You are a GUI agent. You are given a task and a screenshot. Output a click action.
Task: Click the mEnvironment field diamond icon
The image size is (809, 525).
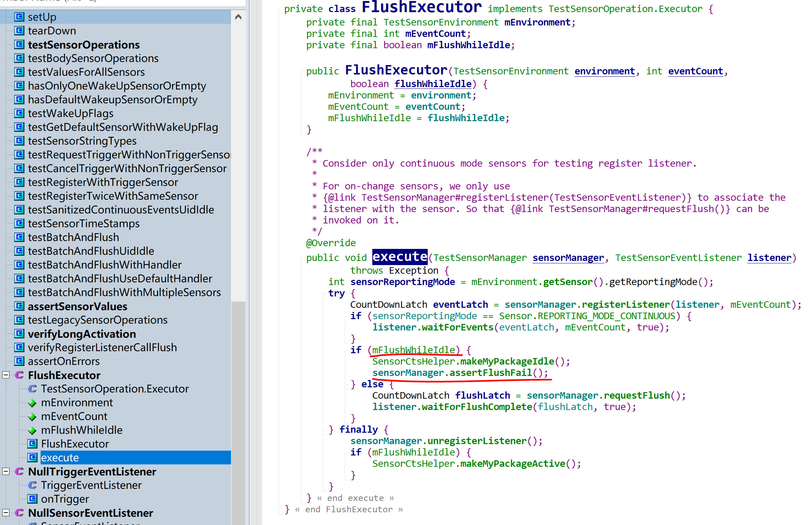(32, 403)
